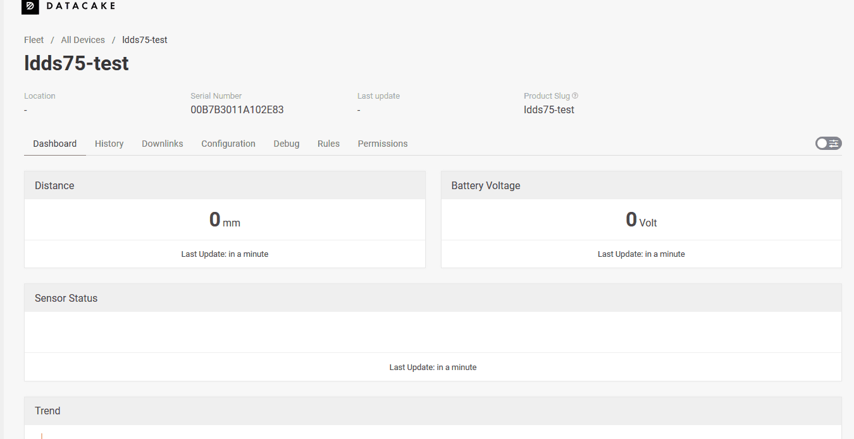Click the DATACAKE brand text
This screenshot has width=854, height=439.
pos(81,6)
